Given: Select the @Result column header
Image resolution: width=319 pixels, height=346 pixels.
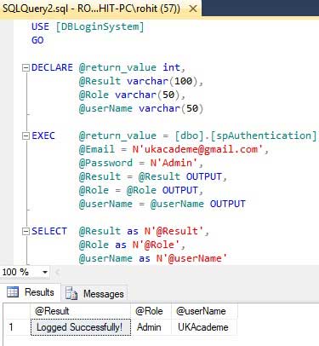Looking at the screenshot, I should [80, 311].
